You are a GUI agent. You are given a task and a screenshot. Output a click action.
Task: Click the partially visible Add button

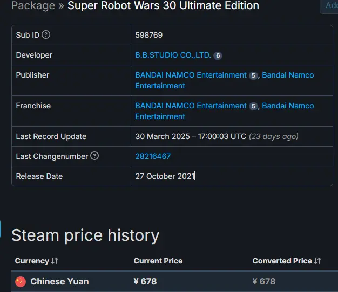click(329, 6)
